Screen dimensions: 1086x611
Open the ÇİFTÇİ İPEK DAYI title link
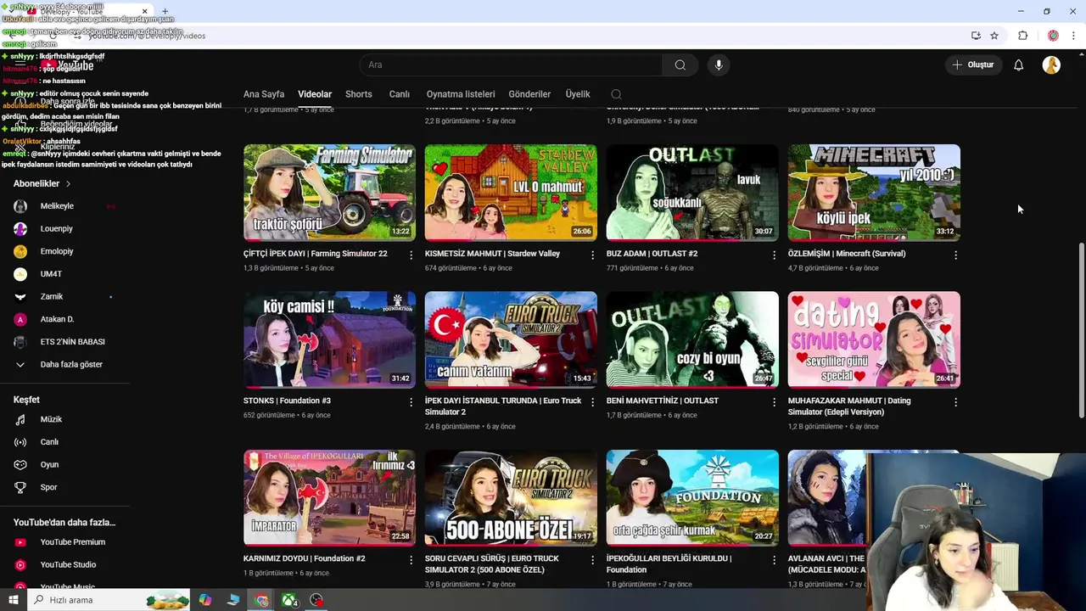pos(315,254)
